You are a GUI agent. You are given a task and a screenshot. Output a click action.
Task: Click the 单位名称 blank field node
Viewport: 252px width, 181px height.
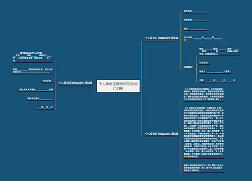pyautogui.click(x=197, y=11)
